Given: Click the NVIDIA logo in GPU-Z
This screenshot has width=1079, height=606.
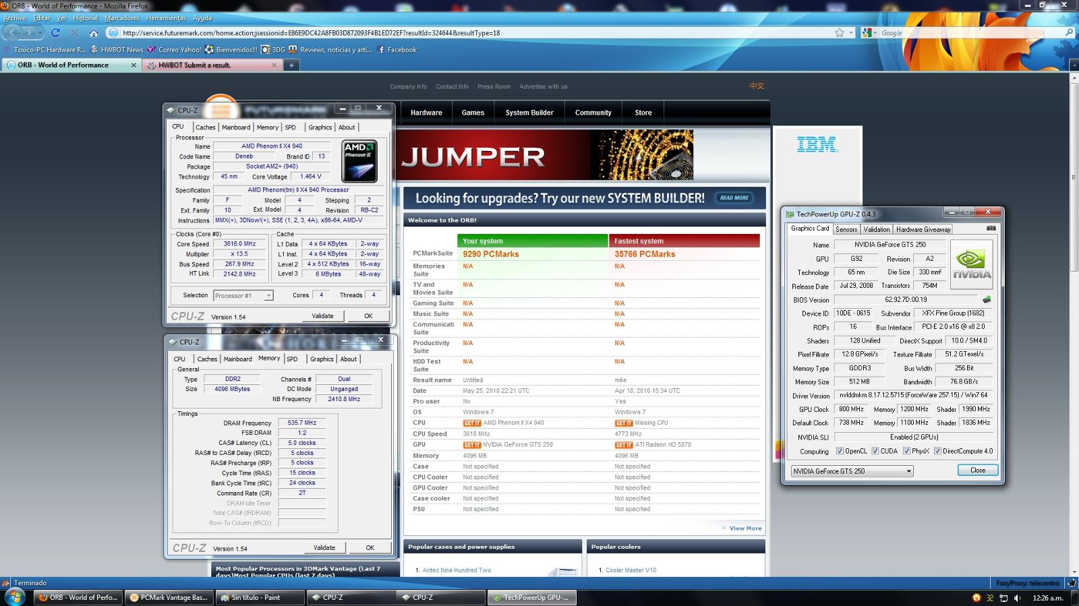Looking at the screenshot, I should coord(972,264).
